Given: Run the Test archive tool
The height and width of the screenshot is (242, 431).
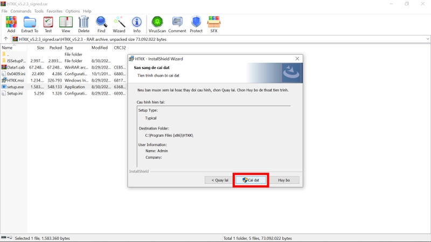Looking at the screenshot, I should 48,24.
